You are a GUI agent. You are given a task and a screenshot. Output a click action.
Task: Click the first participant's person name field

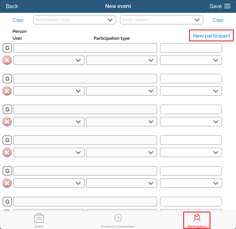pyautogui.click(x=85, y=48)
